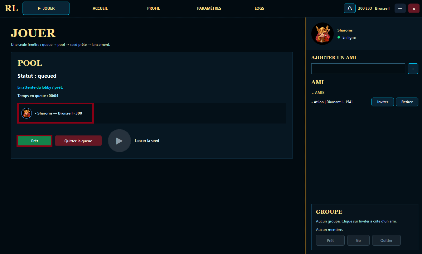Image resolution: width=422 pixels, height=254 pixels.
Task: Close the application window
Action: tap(414, 8)
